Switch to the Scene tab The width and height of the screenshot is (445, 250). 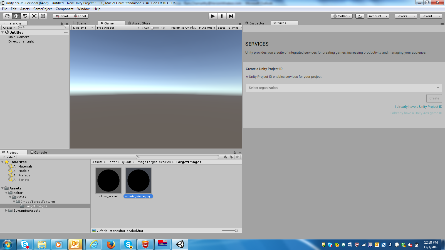click(x=80, y=23)
